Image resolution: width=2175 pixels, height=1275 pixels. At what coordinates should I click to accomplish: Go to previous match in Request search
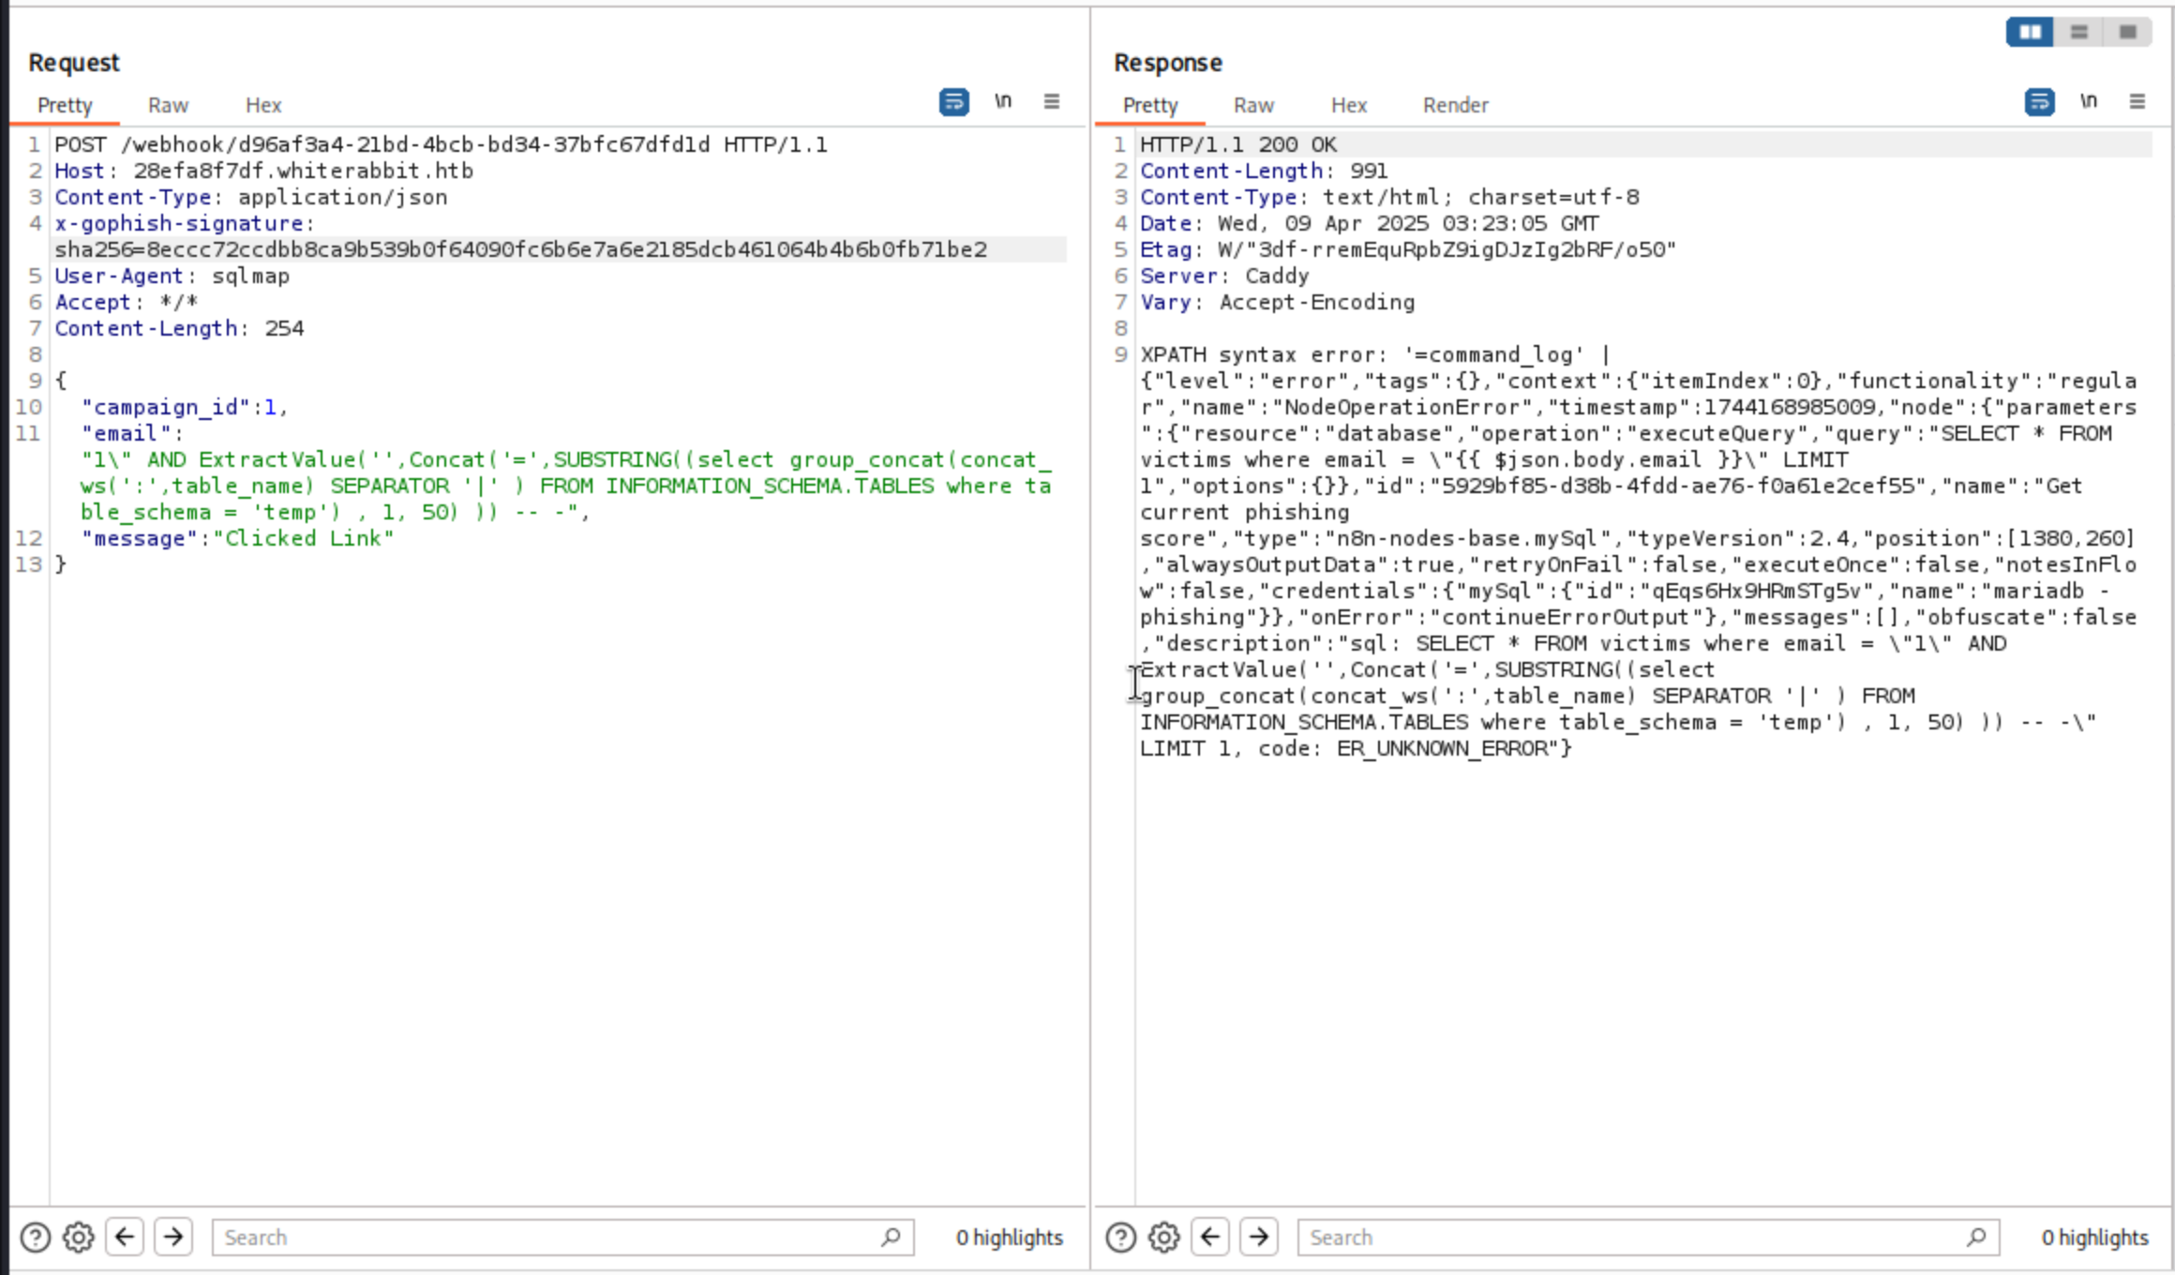(125, 1237)
